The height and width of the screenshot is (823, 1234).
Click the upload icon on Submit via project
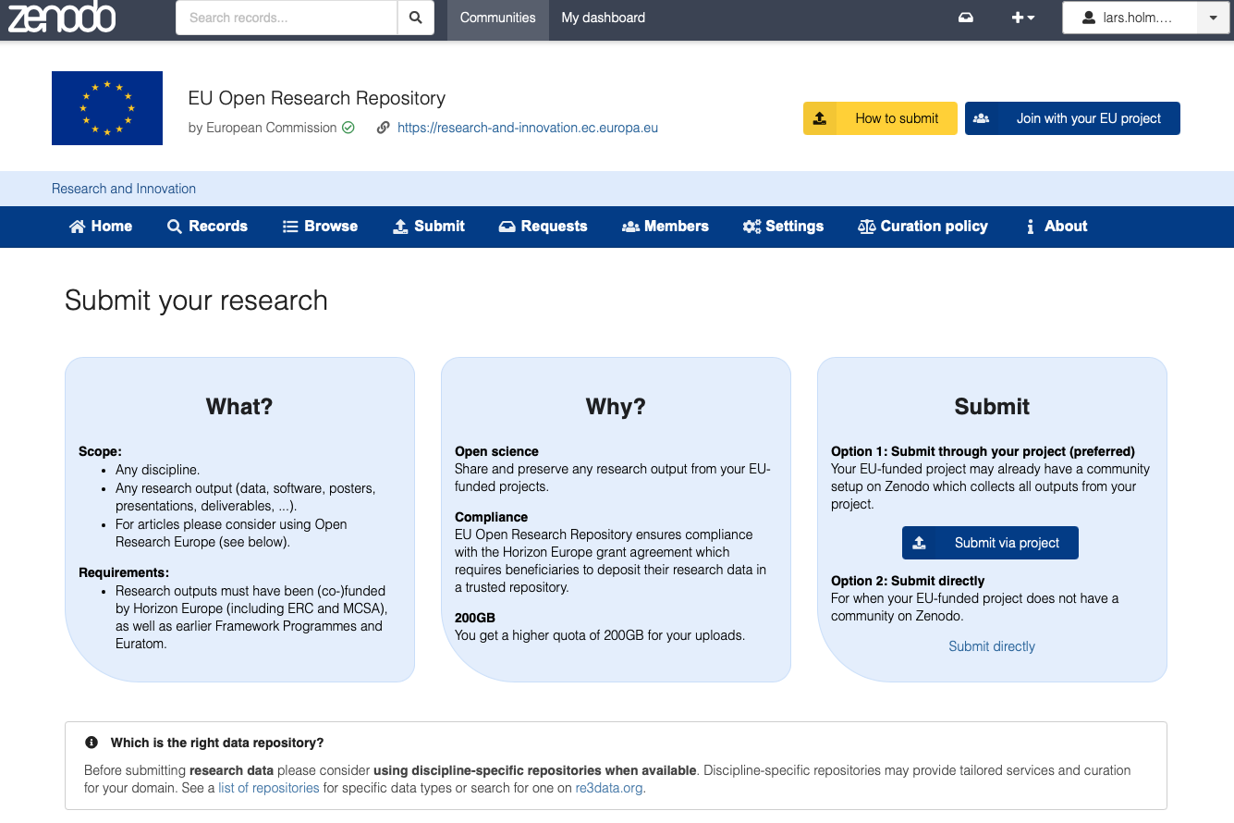point(920,543)
